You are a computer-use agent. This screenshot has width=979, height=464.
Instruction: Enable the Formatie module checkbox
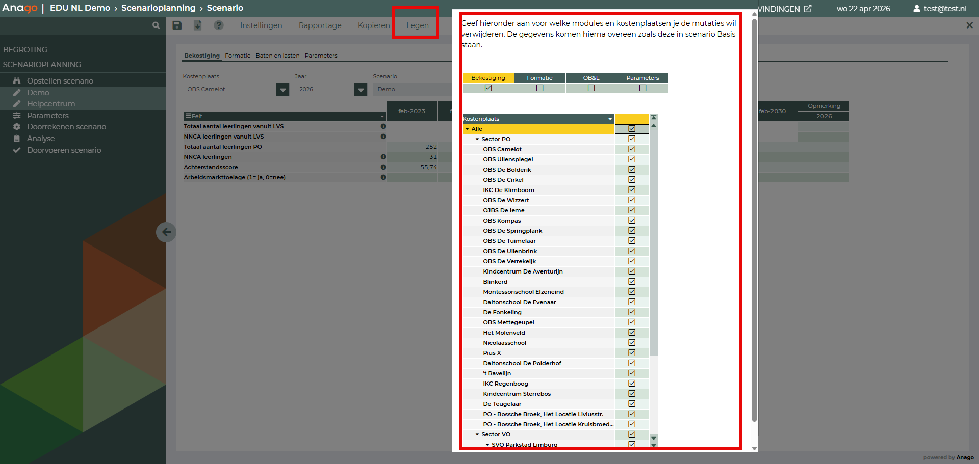point(539,88)
